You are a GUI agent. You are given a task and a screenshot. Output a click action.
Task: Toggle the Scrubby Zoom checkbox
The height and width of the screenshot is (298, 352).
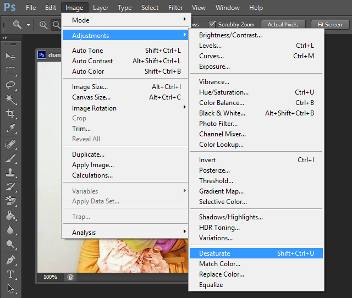[x=212, y=24]
